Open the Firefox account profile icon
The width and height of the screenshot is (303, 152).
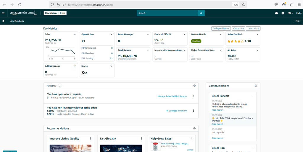(284, 5)
